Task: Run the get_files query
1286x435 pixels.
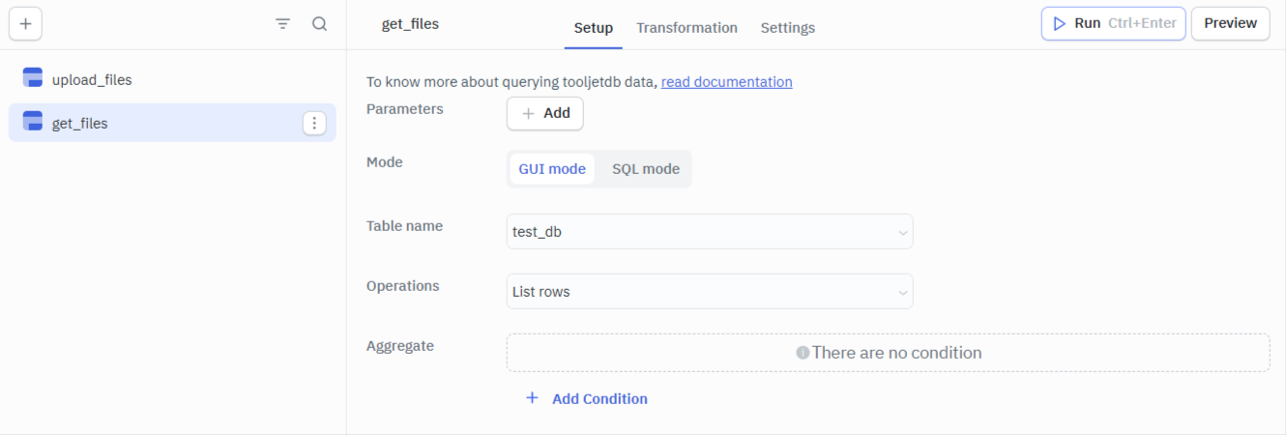Action: click(1113, 23)
